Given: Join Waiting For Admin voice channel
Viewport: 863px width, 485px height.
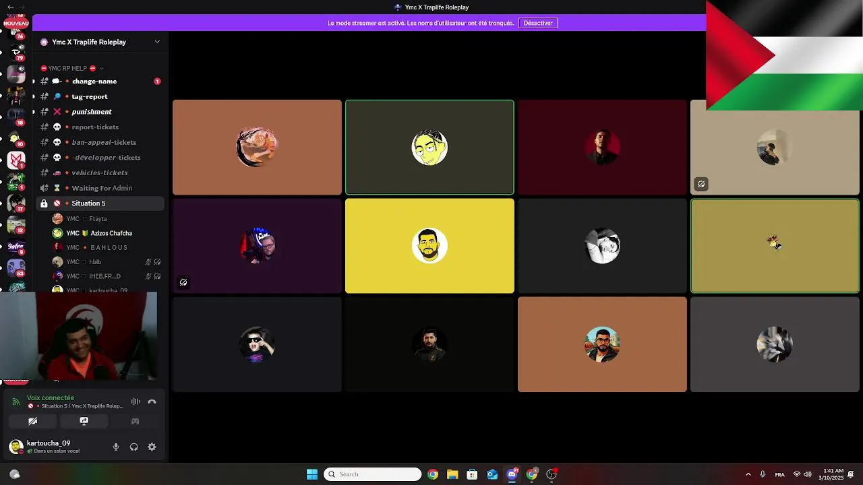Looking at the screenshot, I should click(x=100, y=188).
